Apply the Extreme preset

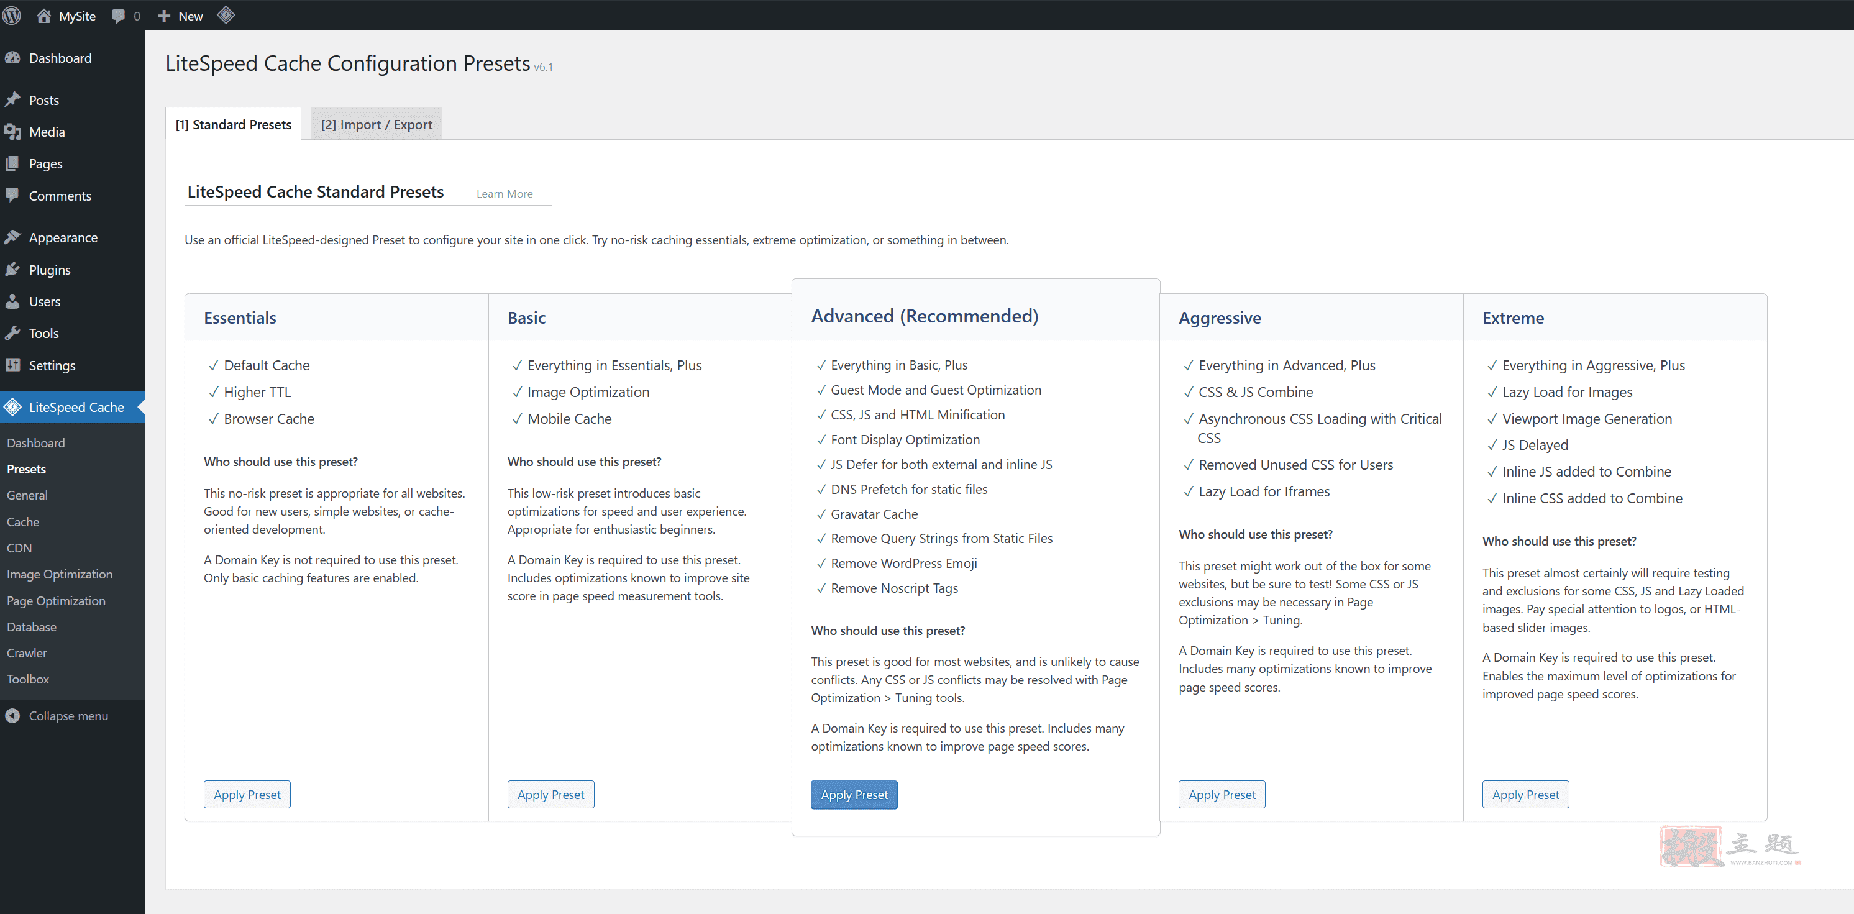1526,795
